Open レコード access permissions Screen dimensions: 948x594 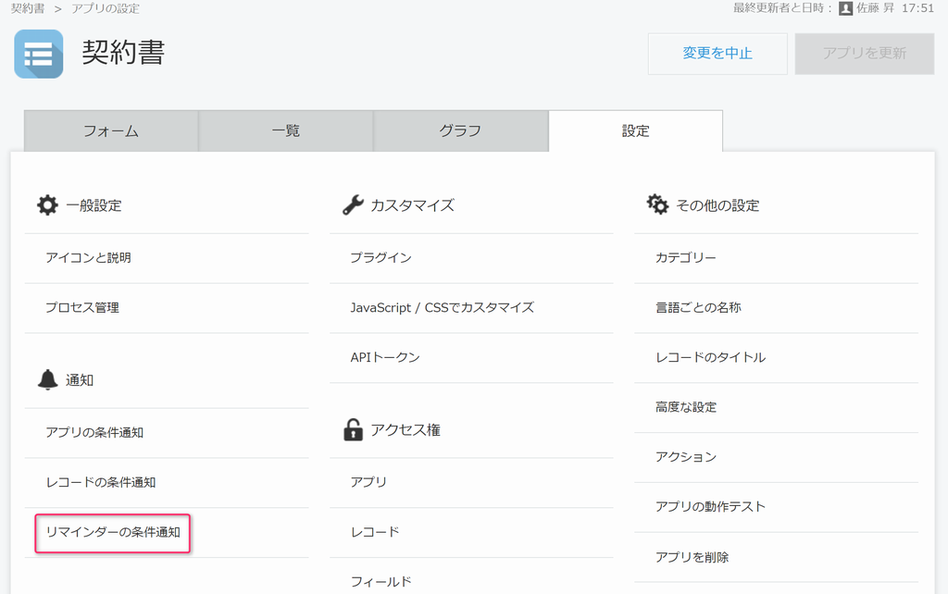coord(375,532)
